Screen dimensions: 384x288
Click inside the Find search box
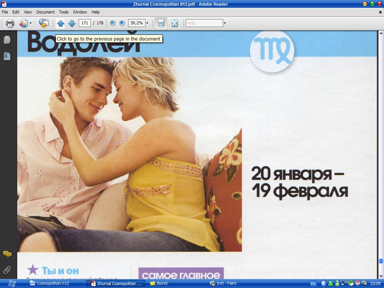point(204,23)
